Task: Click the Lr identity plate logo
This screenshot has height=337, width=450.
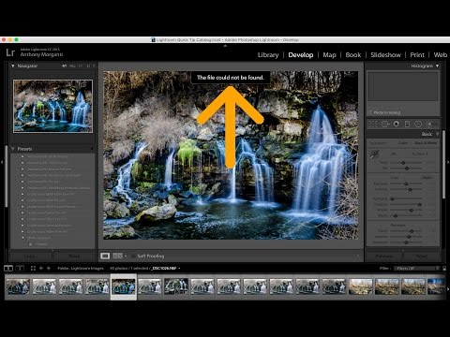Action: [10, 52]
